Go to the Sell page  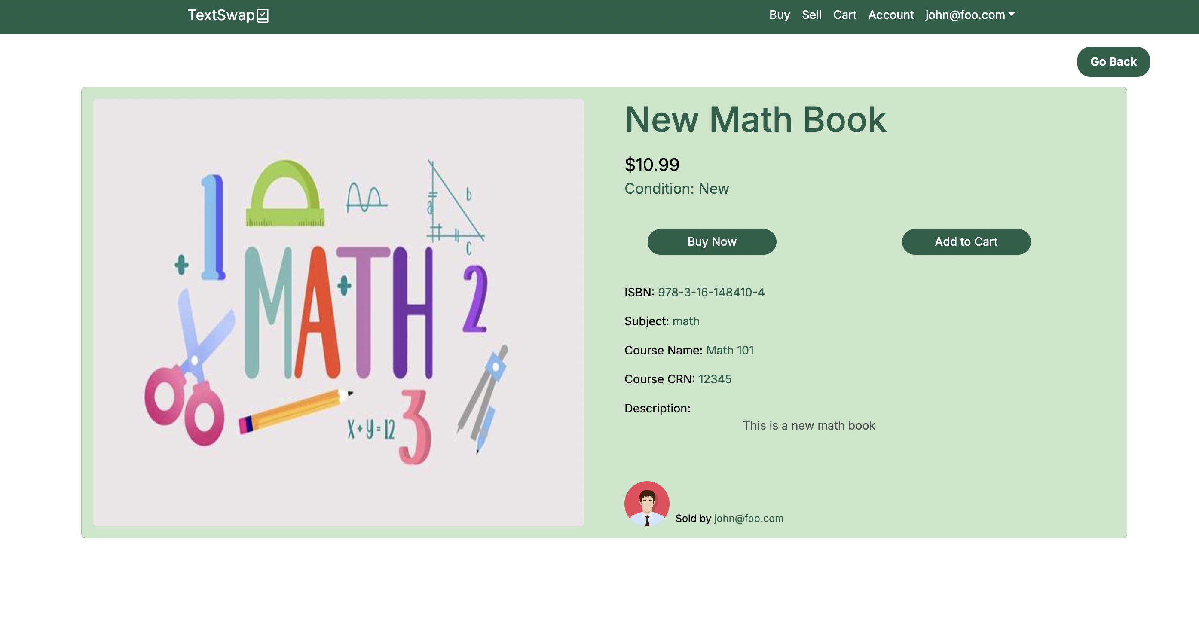point(811,15)
